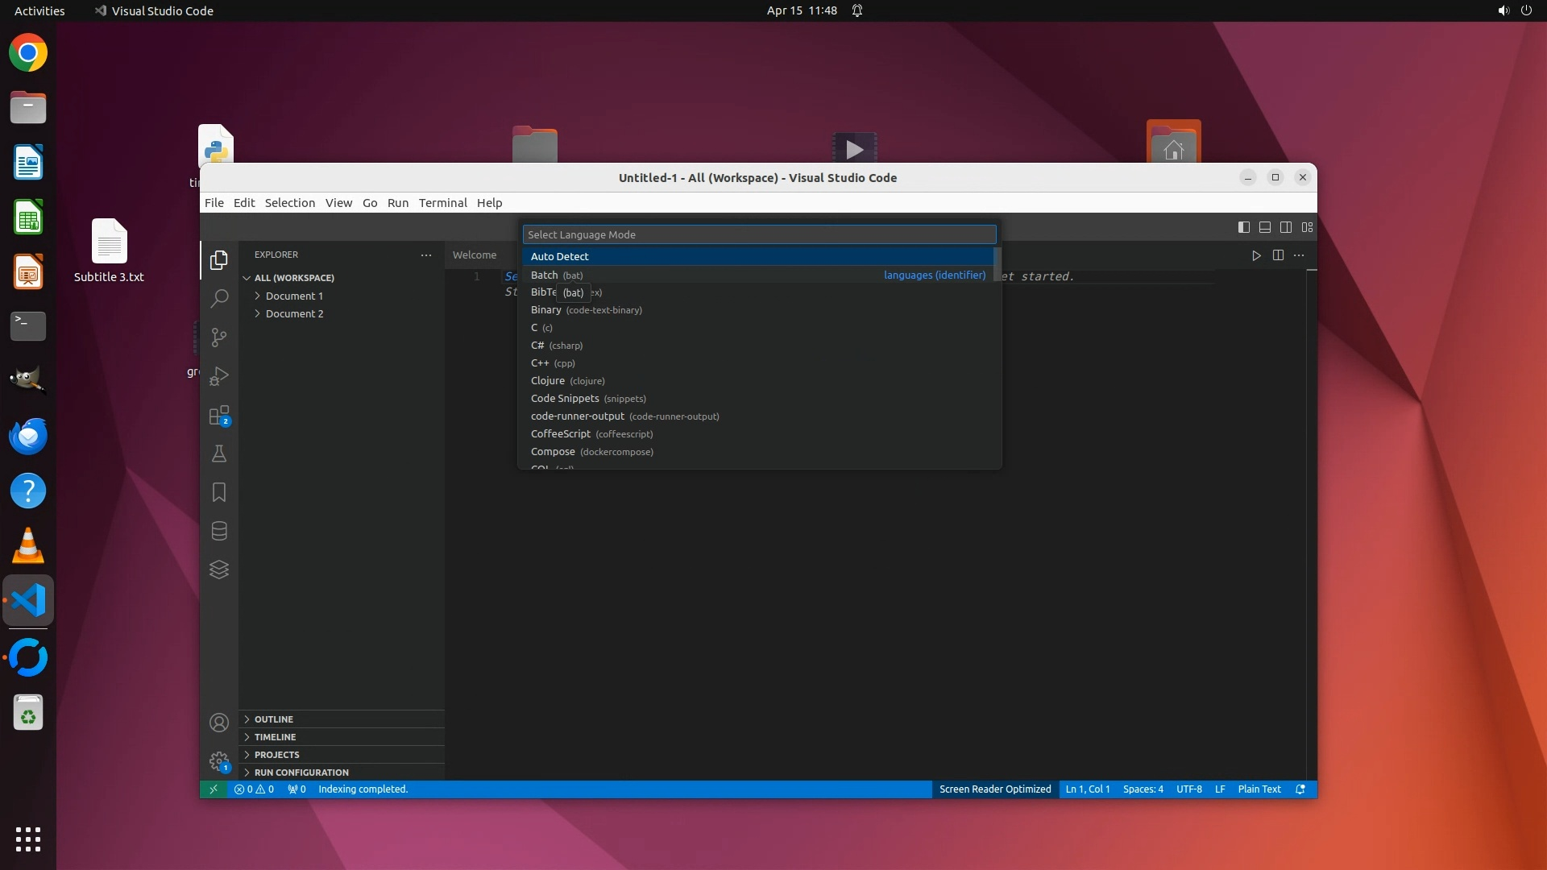
Task: Open the Bookmarks view icon
Action: coord(218,492)
